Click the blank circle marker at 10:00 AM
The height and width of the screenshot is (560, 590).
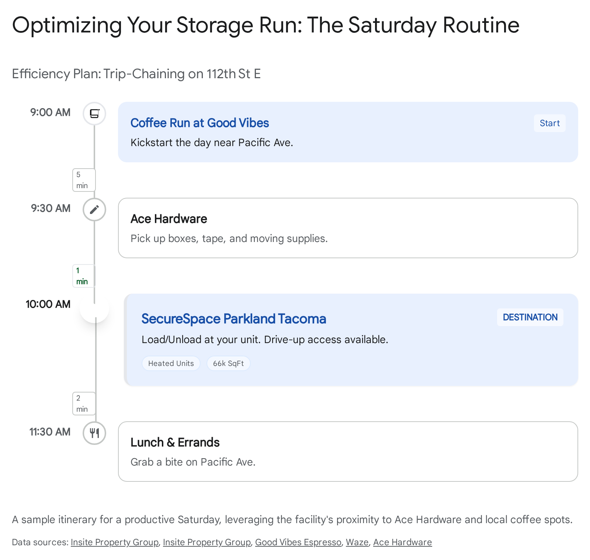(x=94, y=308)
